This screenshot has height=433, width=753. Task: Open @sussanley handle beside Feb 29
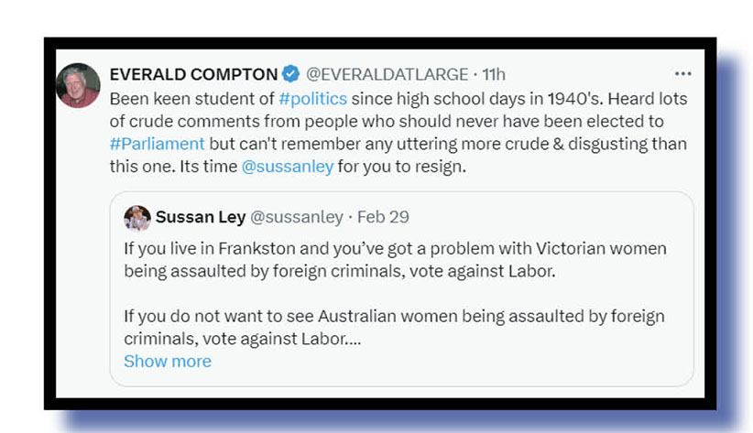coord(297,217)
